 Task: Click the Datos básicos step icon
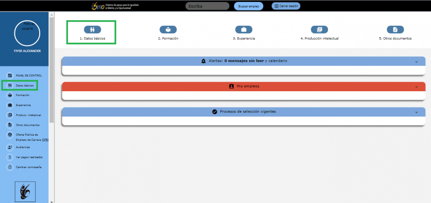tap(92, 30)
